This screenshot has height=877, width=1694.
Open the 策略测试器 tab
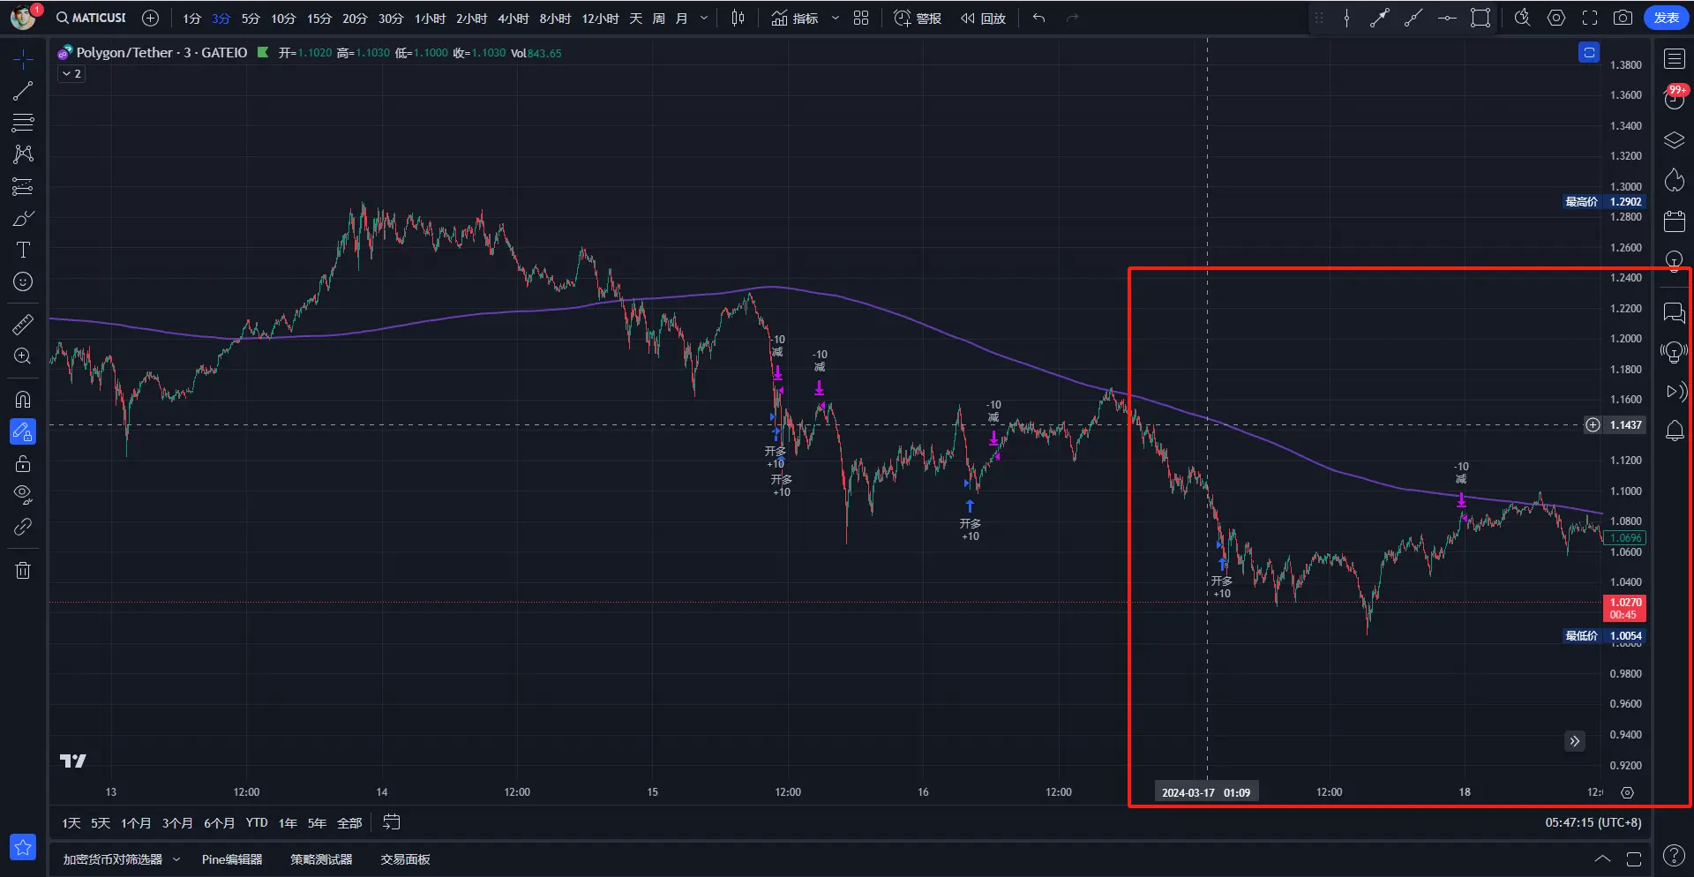pos(321,859)
